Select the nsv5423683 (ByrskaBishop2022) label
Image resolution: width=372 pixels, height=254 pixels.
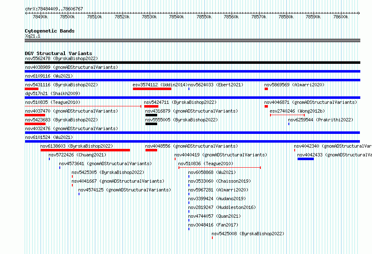point(61,120)
